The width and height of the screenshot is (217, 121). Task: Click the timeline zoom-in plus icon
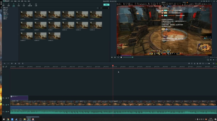click(214, 63)
